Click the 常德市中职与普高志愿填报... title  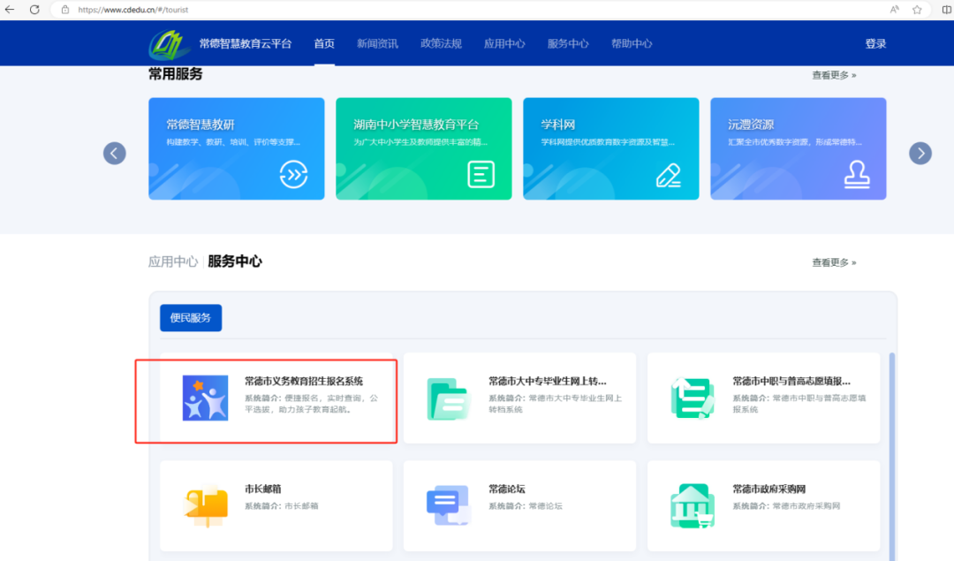tap(791, 381)
